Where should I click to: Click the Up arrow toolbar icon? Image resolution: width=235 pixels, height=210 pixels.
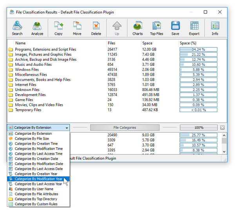tap(117, 26)
